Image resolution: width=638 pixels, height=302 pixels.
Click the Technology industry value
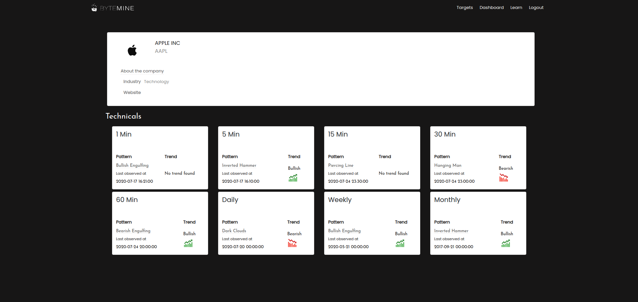(156, 82)
